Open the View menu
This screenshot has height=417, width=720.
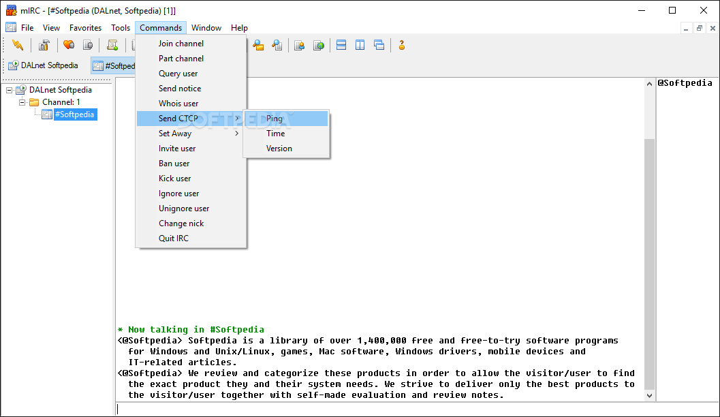[x=52, y=27]
